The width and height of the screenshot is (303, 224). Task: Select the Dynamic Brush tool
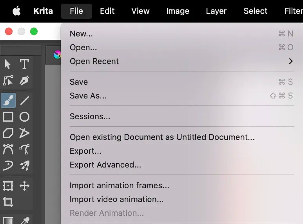click(8, 166)
